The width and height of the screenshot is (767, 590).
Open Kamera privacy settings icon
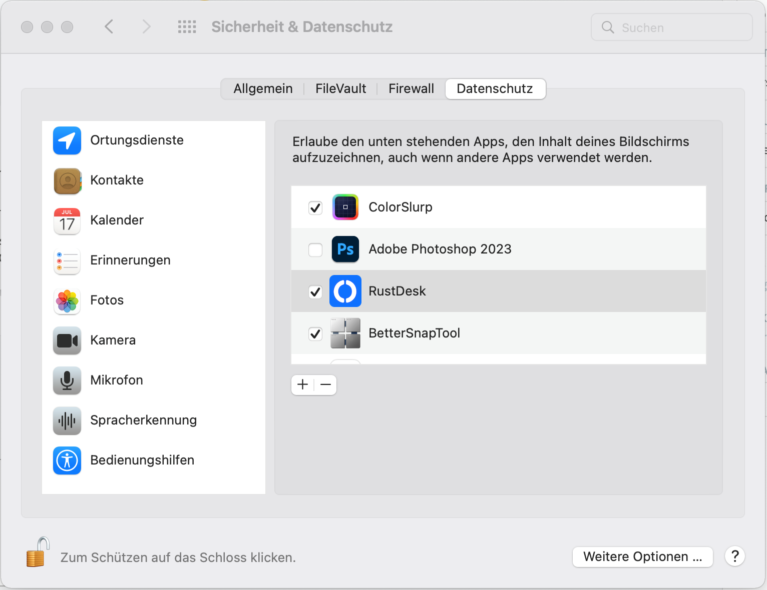(x=67, y=340)
